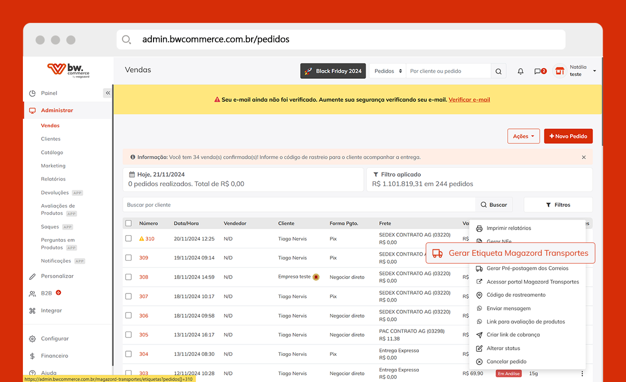Click the Integrar command icon

(32, 311)
